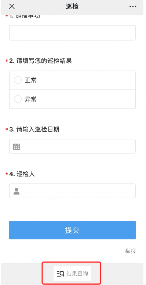This screenshot has width=146, height=285.
Task: Click the 结果查询 search list icon
Action: pos(61,274)
